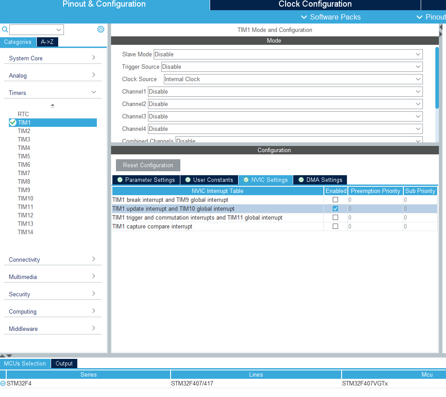446x397 pixels.
Task: Open the DMA Settings tab
Action: 320,180
